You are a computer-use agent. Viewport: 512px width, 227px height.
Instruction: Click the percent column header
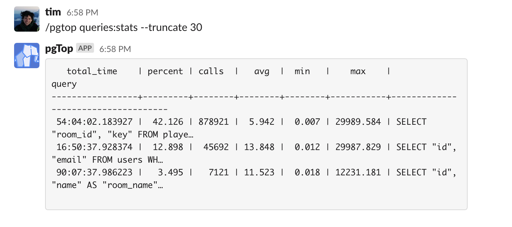(166, 71)
